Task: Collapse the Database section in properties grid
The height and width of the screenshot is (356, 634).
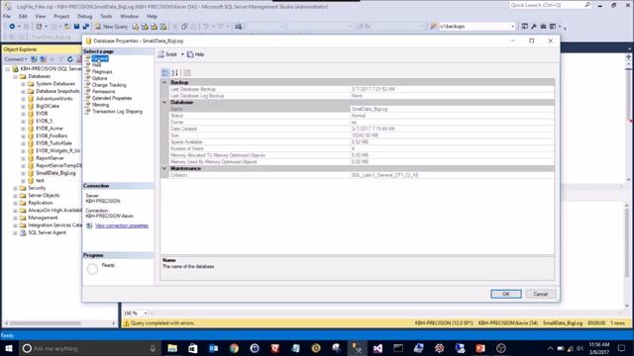Action: click(x=164, y=102)
